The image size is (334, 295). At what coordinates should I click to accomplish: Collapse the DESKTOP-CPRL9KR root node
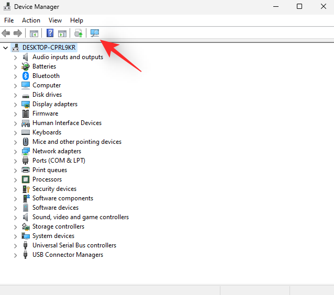click(6, 48)
